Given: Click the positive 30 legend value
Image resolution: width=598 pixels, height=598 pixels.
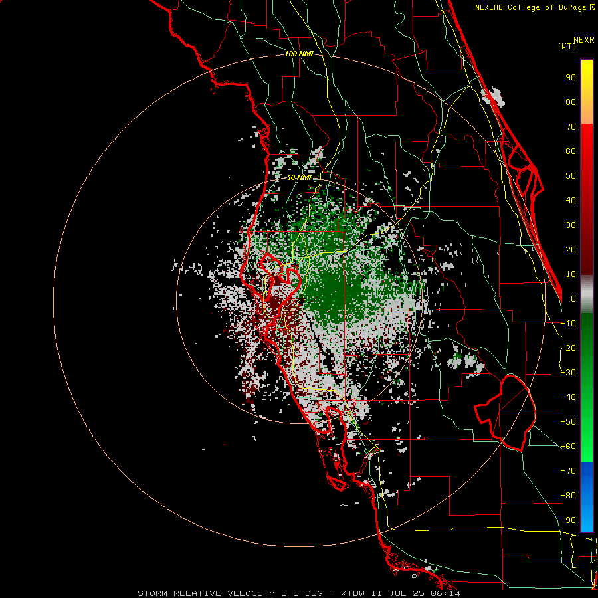Looking at the screenshot, I should pyautogui.click(x=571, y=225).
